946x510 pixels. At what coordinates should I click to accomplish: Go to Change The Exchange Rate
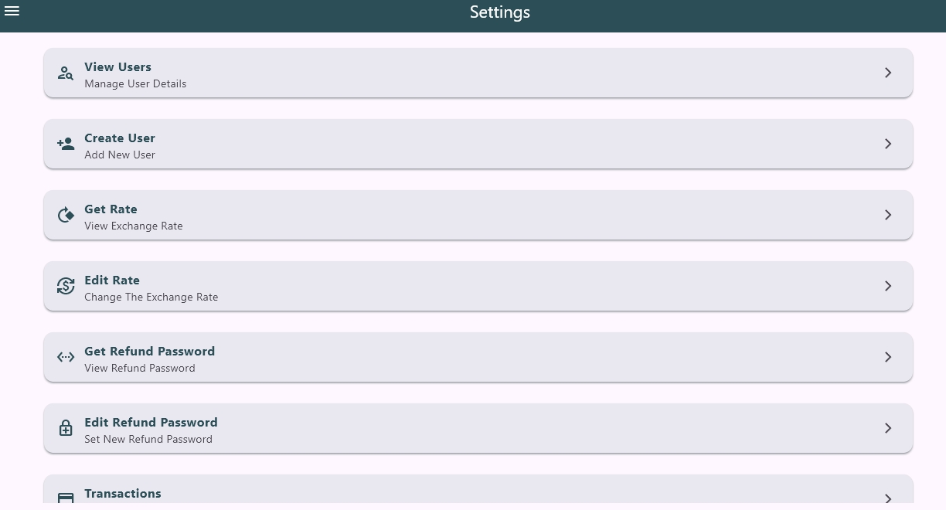coord(151,297)
